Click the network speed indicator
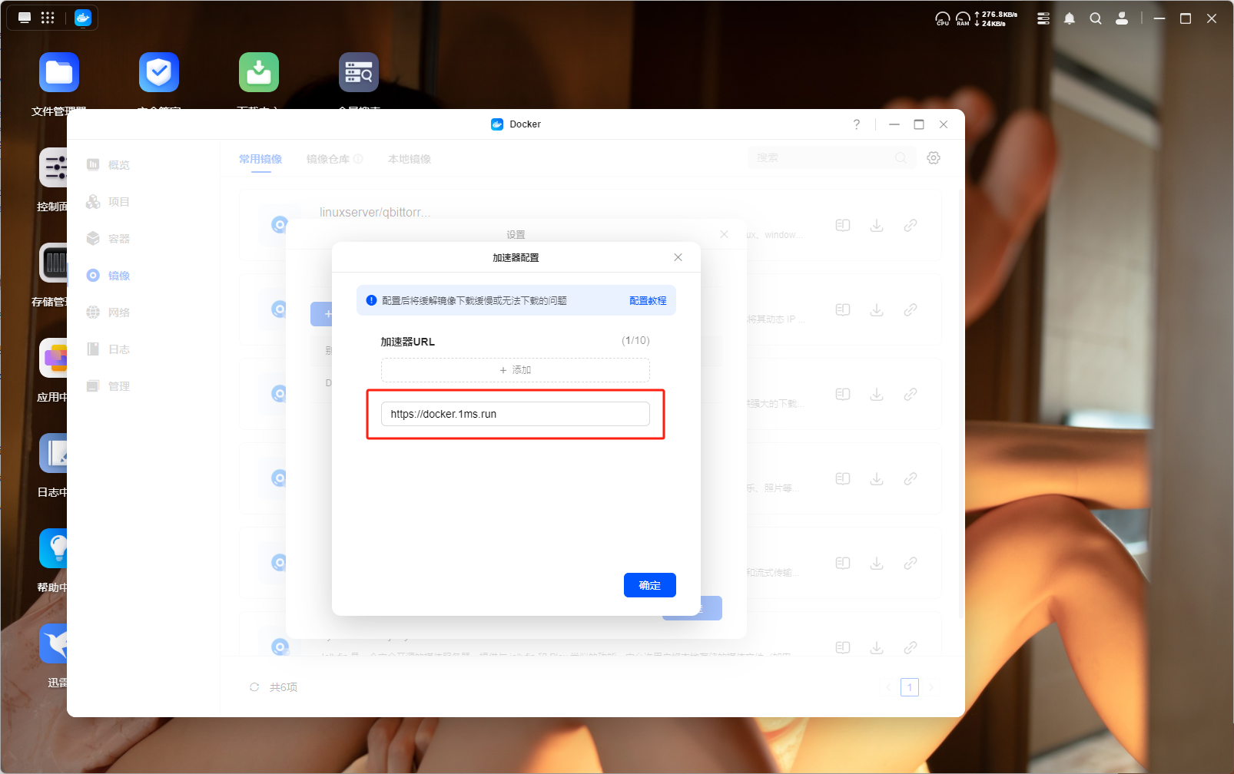The image size is (1234, 774). 996,18
